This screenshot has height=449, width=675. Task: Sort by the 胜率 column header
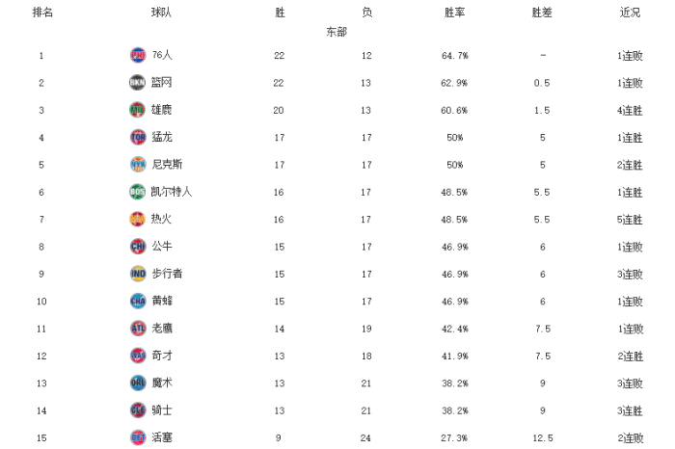[455, 13]
